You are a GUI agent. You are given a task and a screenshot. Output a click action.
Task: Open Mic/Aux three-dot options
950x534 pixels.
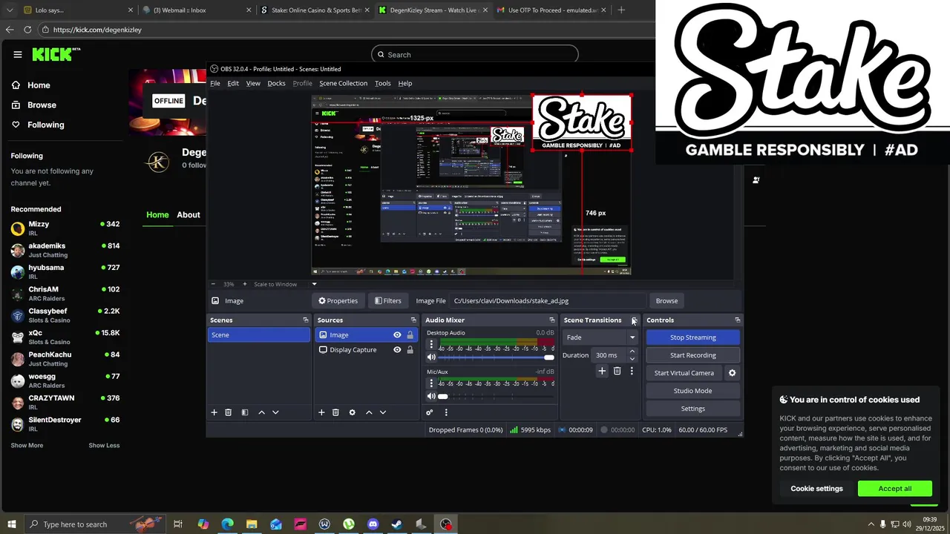(x=431, y=383)
